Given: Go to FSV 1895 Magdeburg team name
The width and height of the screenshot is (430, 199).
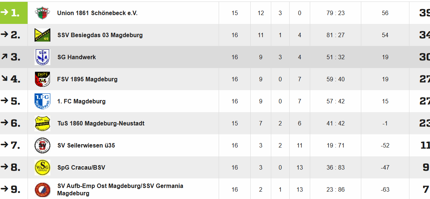Looking at the screenshot, I should pos(87,79).
